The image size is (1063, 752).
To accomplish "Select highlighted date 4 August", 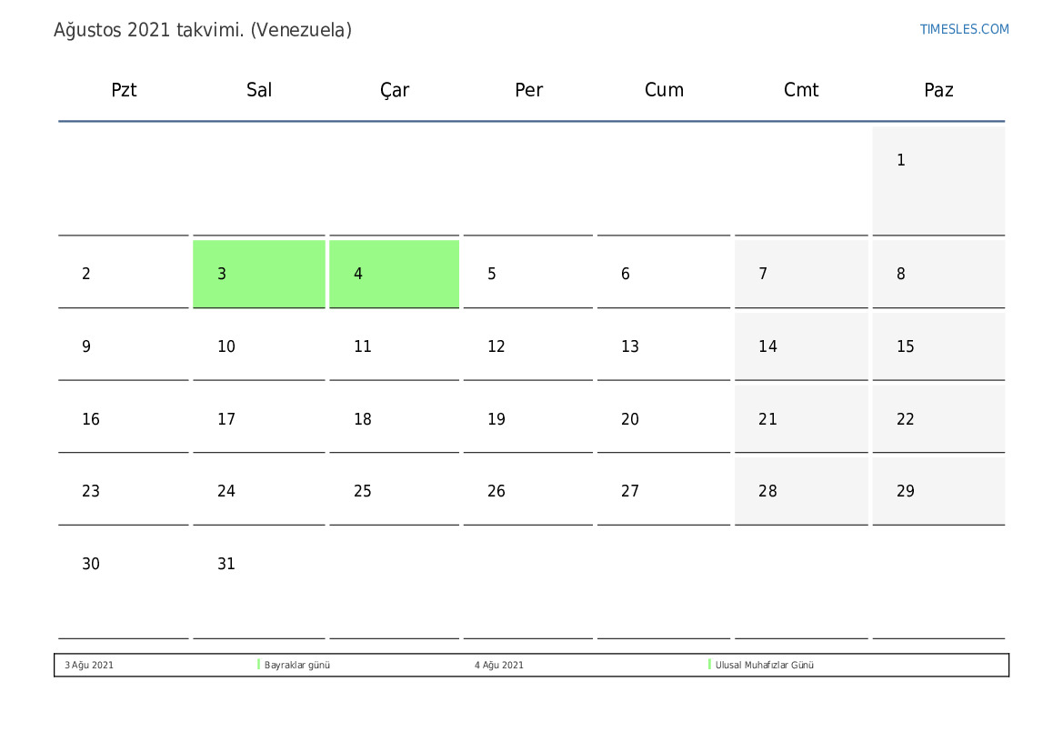I will [395, 274].
